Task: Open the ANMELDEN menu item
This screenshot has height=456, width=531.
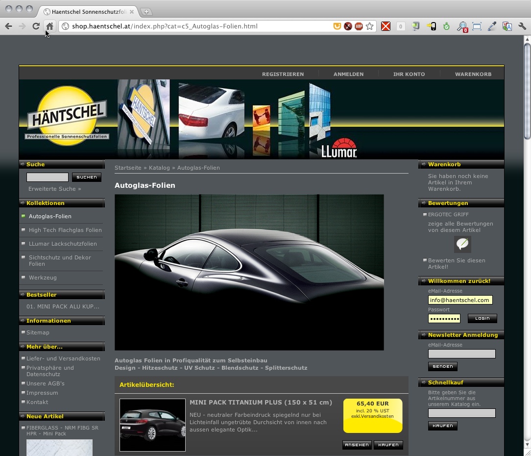Action: pyautogui.click(x=348, y=74)
